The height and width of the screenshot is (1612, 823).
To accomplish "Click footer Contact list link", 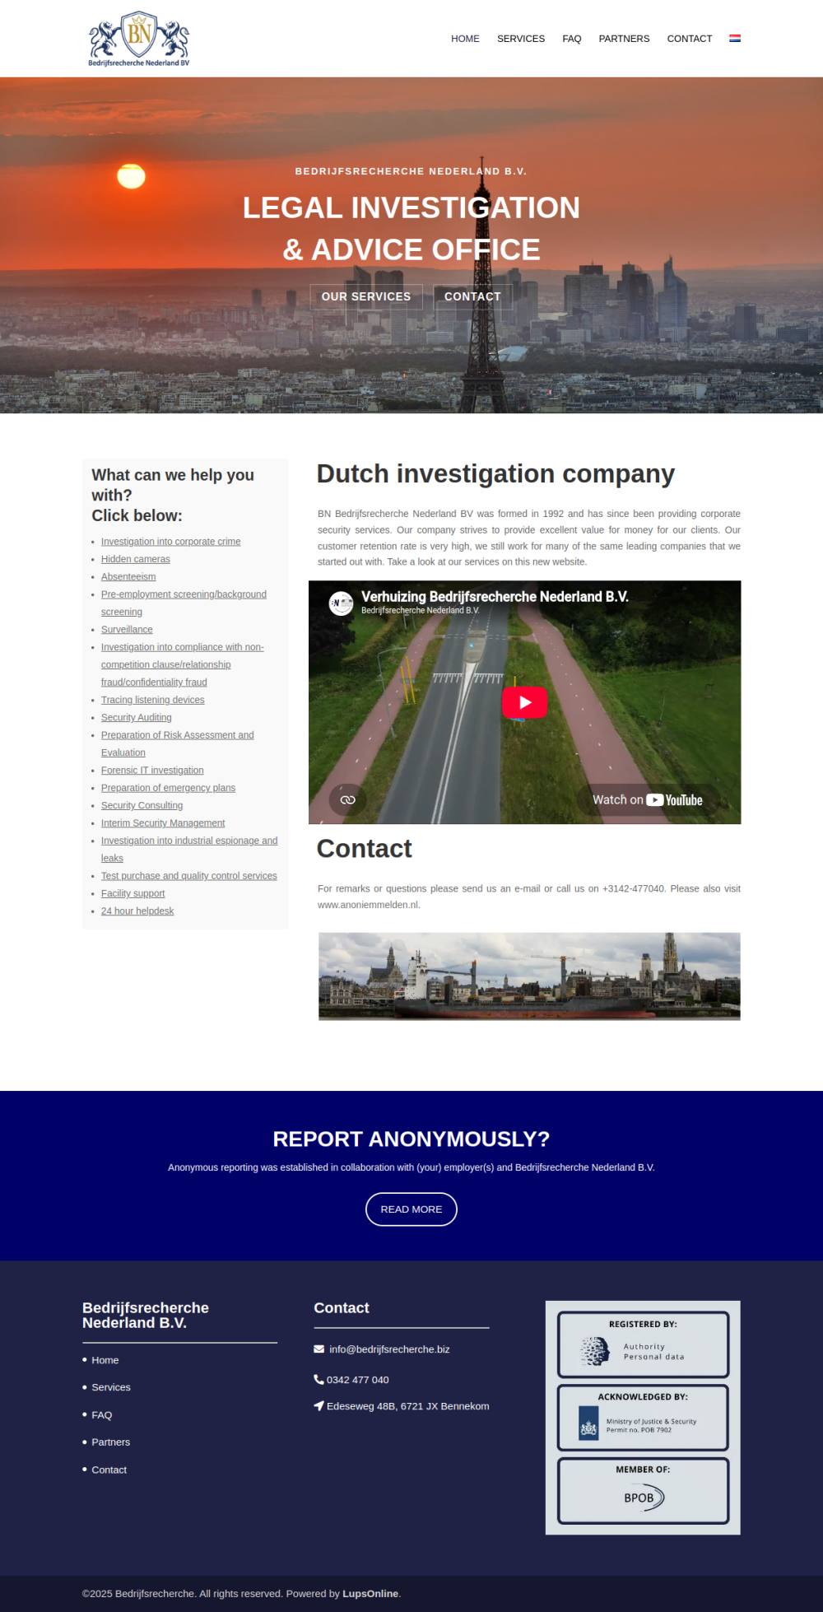I will coord(109,1470).
